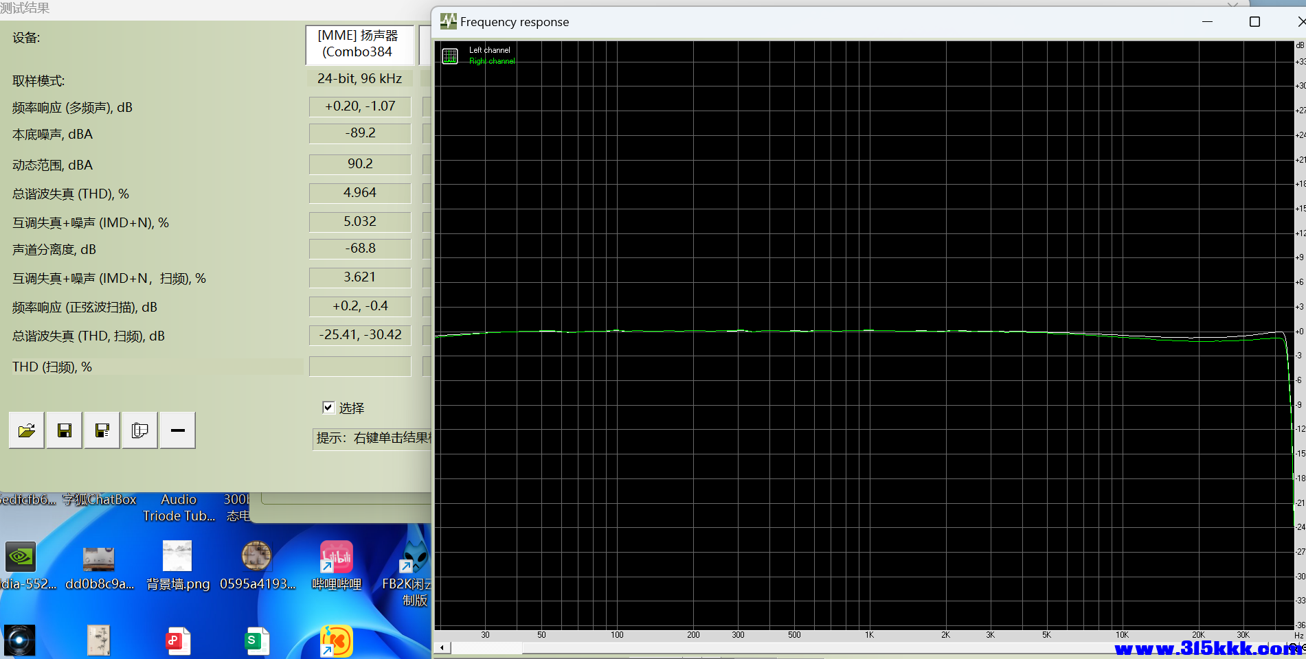The image size is (1306, 659).
Task: Click the report pages icon beside the save buttons
Action: click(x=140, y=430)
